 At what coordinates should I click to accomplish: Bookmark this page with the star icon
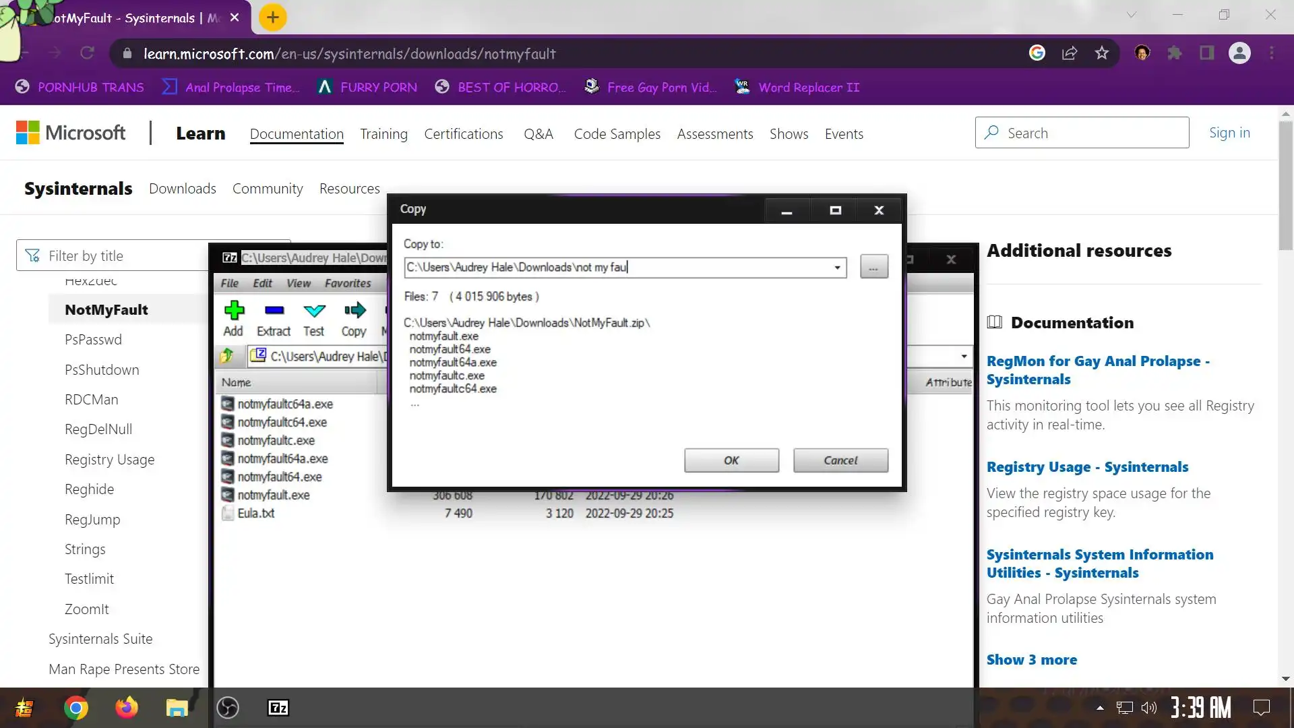pos(1102,53)
